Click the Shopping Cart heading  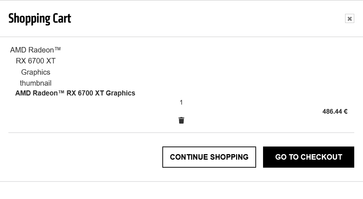pos(40,18)
